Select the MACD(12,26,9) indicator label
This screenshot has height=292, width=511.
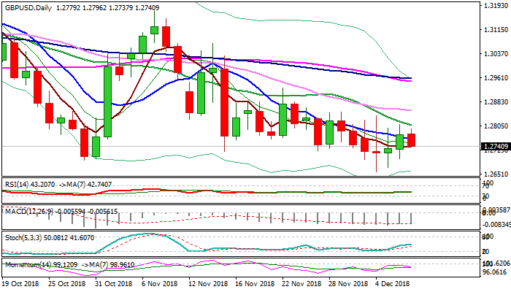[27, 211]
